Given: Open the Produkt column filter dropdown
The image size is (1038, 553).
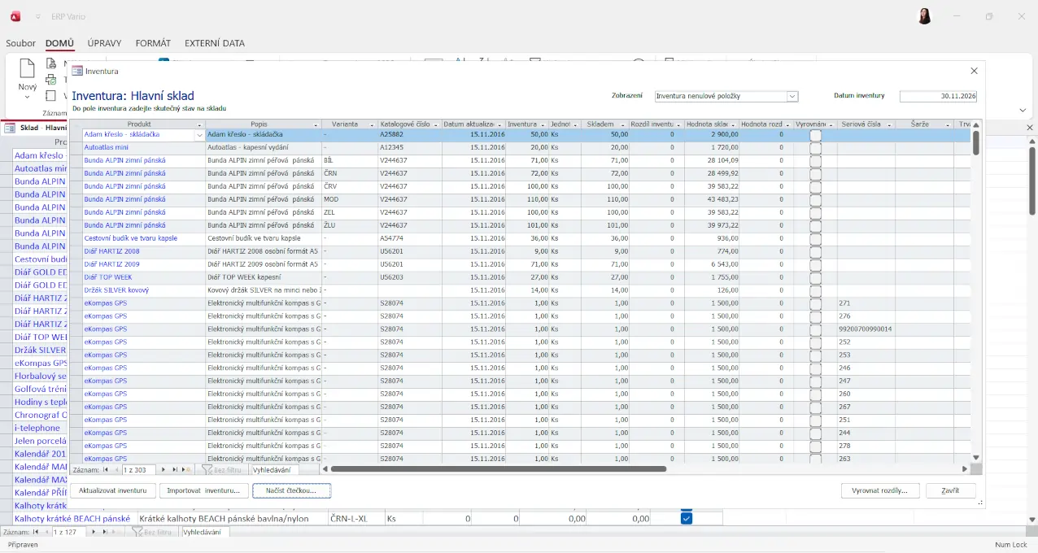Looking at the screenshot, I should click(199, 124).
